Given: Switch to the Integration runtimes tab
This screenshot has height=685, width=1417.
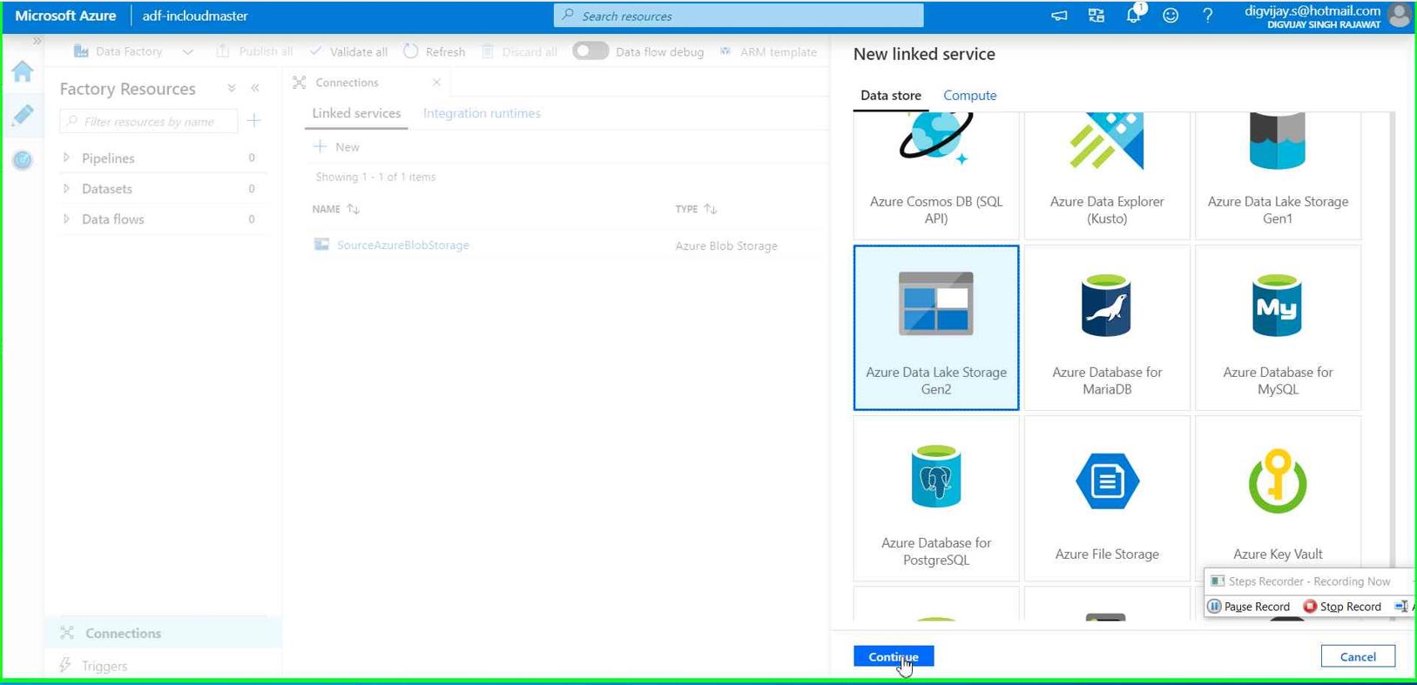Looking at the screenshot, I should click(482, 113).
